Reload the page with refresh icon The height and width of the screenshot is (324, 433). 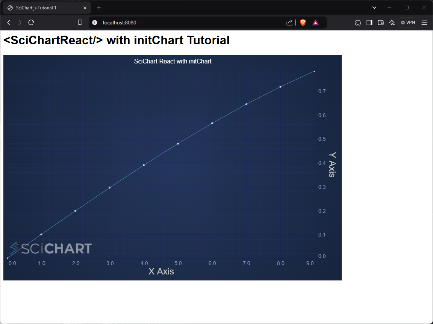(31, 23)
